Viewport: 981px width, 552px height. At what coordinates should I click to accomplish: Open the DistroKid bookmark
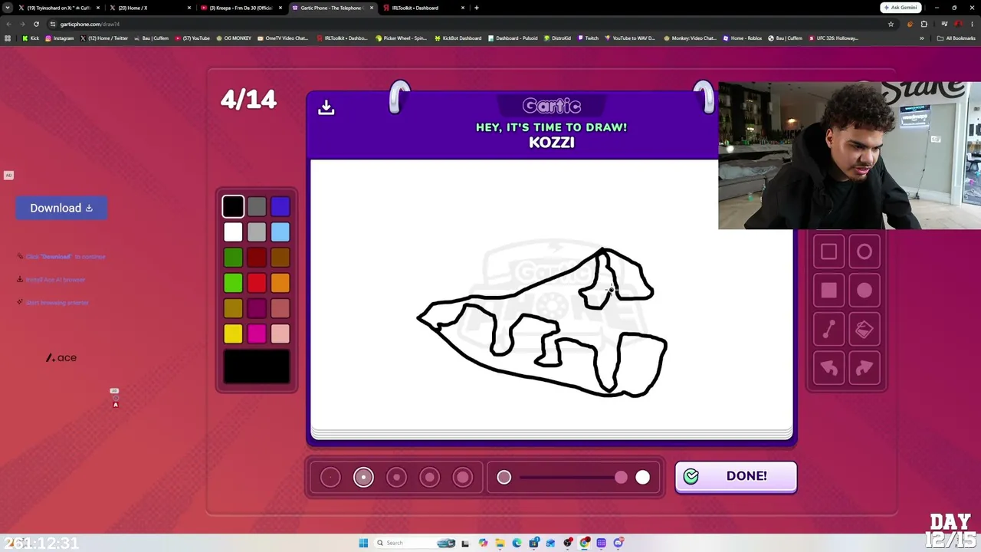(x=557, y=38)
